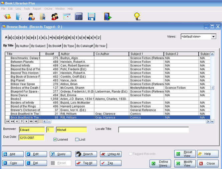222x169 pixels.
Task: Click the grid horizontal scroll right arrow
Action: coord(208,121)
